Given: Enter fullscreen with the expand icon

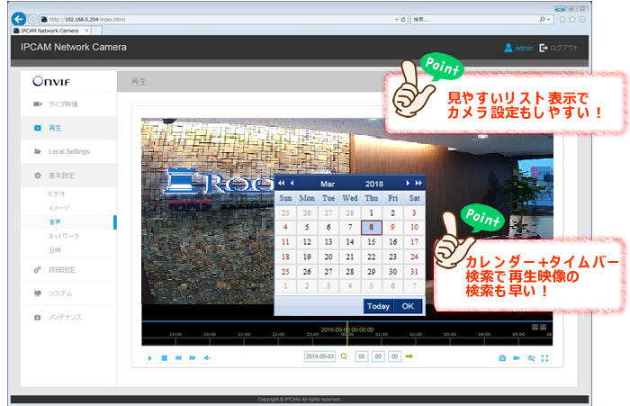Looking at the screenshot, I should (x=545, y=357).
